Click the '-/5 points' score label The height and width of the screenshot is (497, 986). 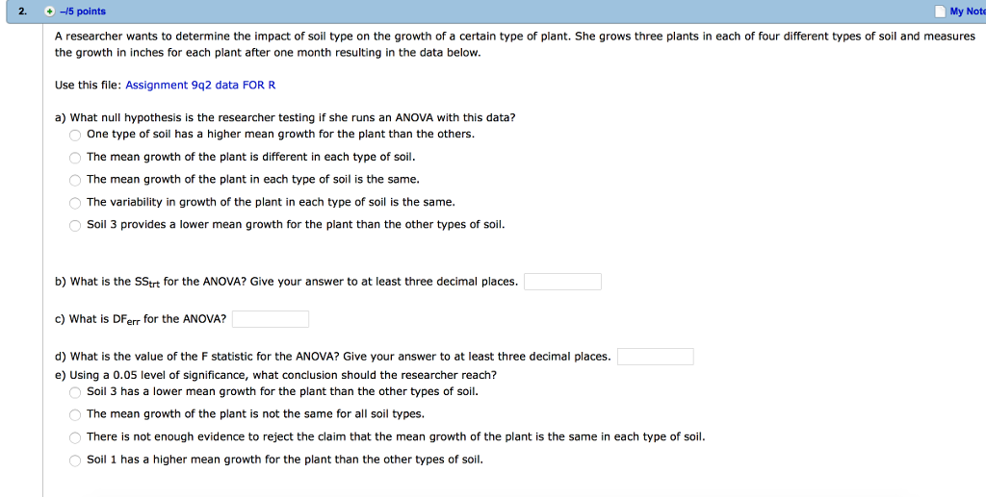(x=83, y=12)
